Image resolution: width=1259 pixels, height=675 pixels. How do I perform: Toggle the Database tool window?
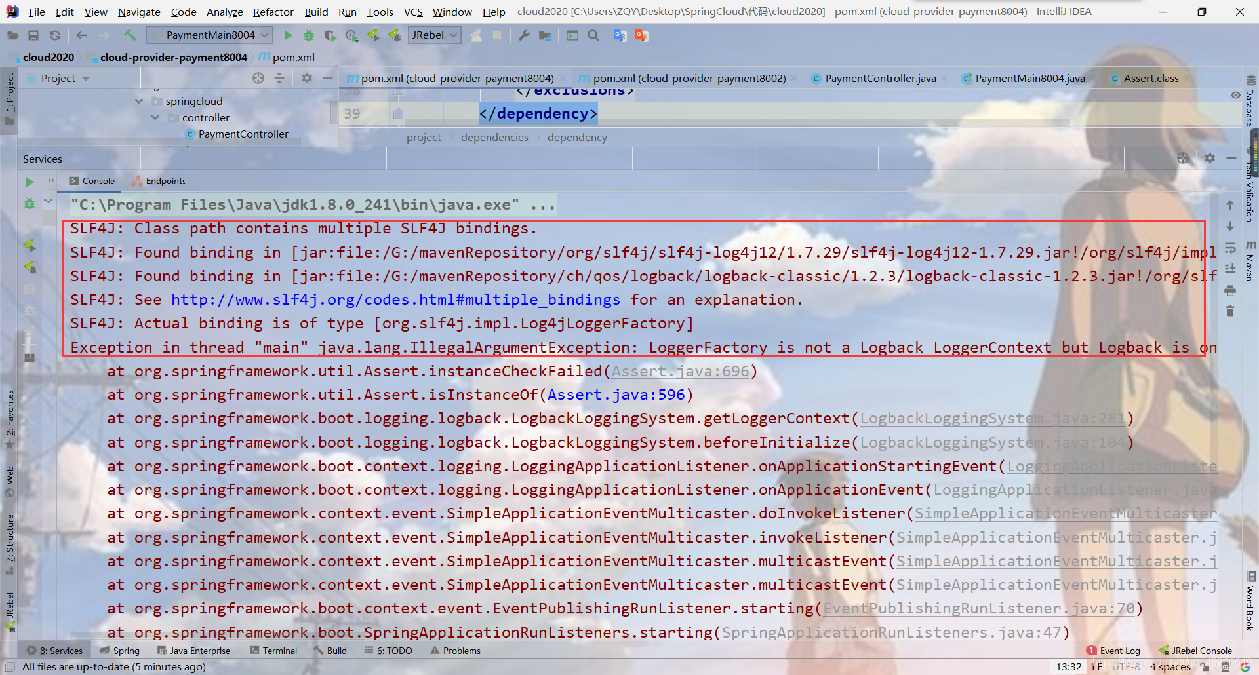pos(1250,100)
